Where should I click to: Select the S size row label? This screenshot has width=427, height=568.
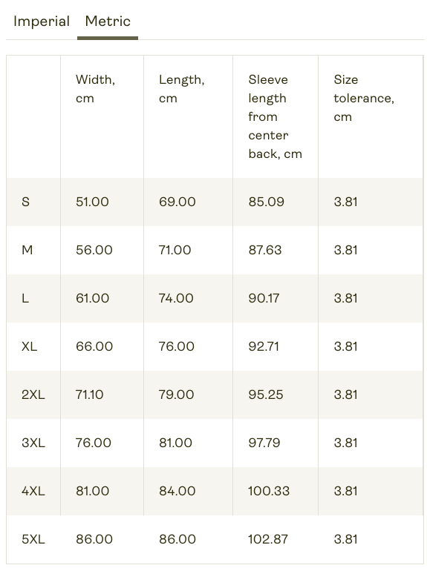(x=25, y=202)
